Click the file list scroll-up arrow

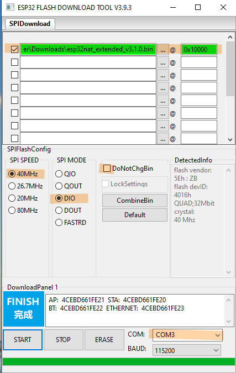pos(230,37)
